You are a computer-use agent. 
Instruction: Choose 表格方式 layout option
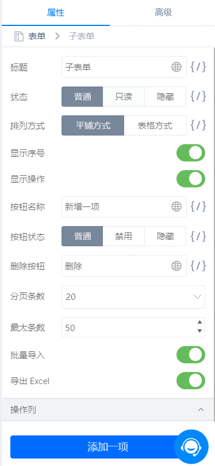tap(155, 125)
